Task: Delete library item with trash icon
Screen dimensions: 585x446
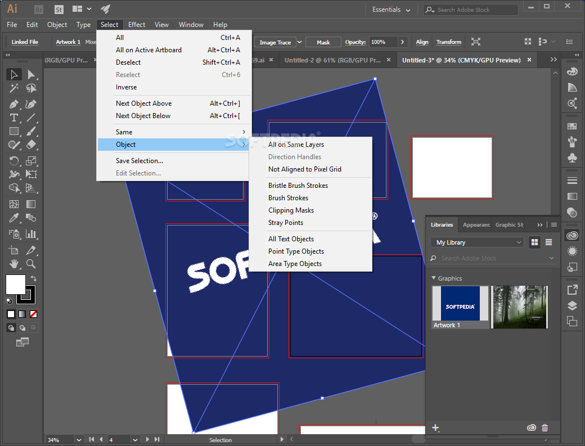Action: point(544,428)
